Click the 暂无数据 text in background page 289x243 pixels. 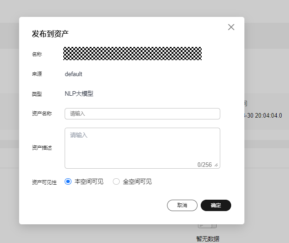pos(208,239)
